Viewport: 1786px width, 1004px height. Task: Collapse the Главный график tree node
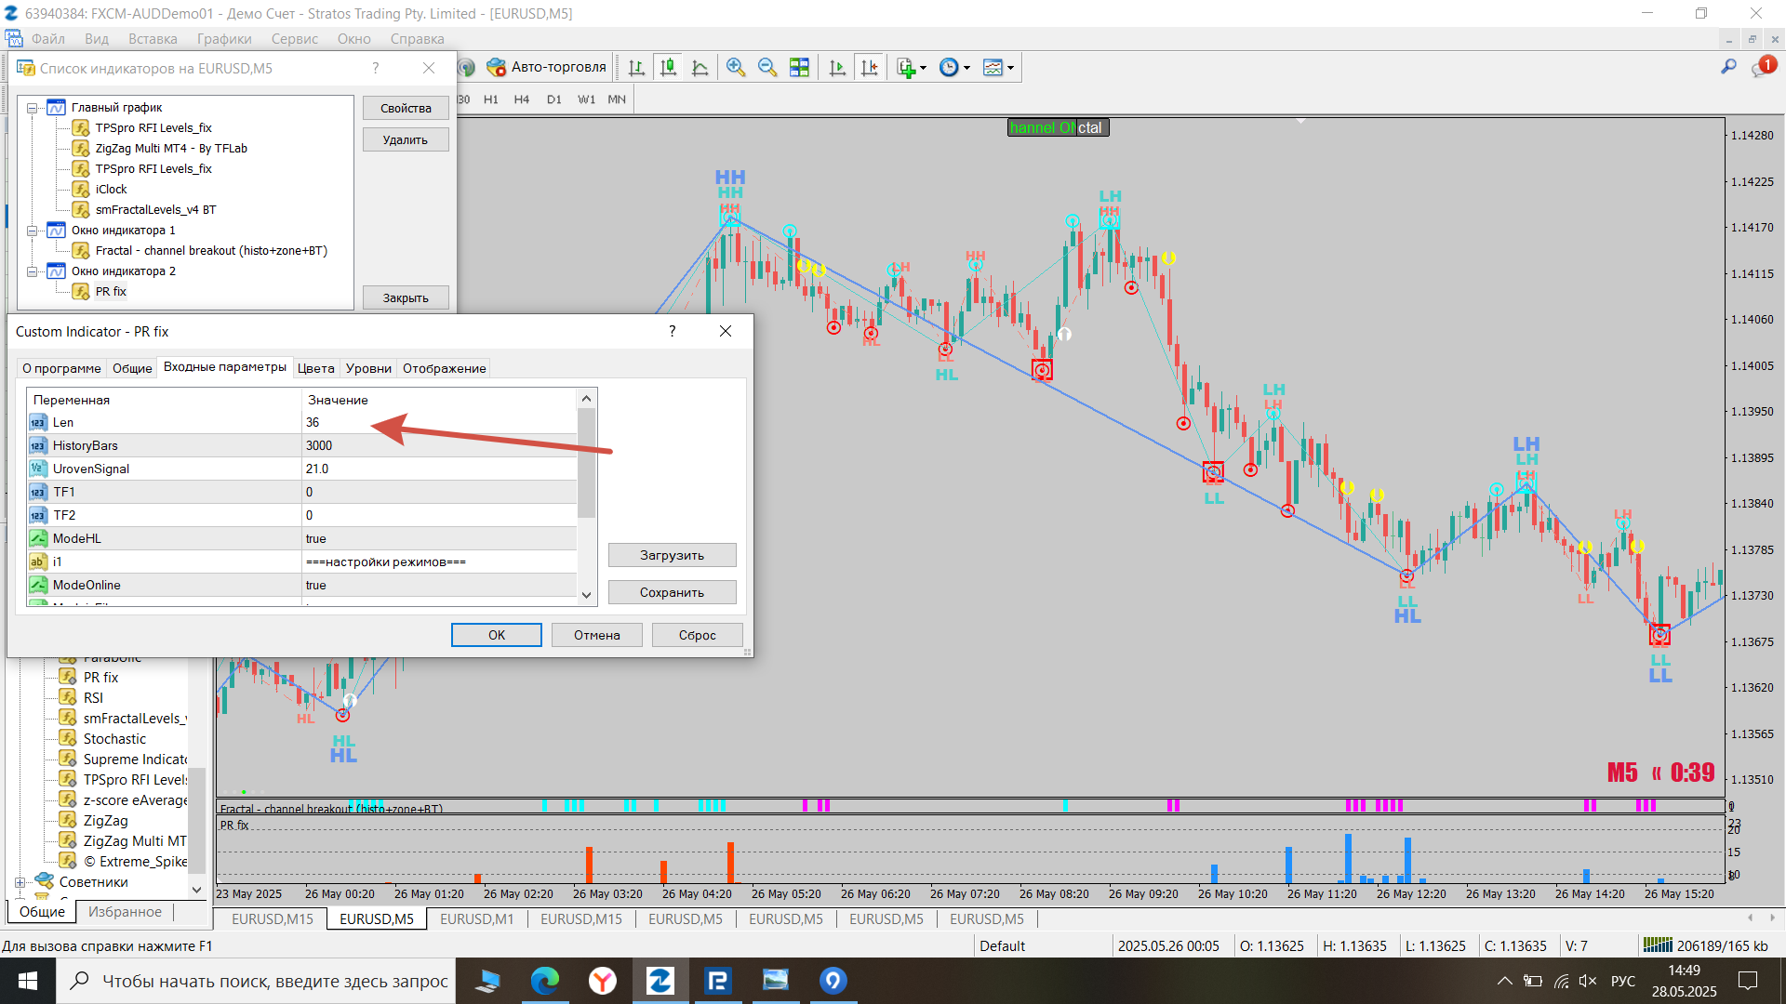[x=33, y=108]
